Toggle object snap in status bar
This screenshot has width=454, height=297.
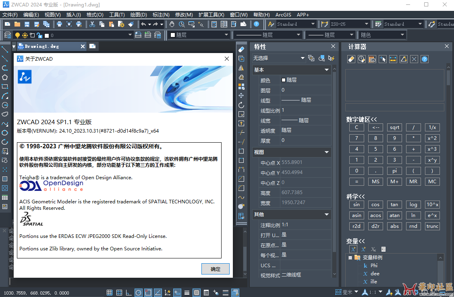click(148, 293)
